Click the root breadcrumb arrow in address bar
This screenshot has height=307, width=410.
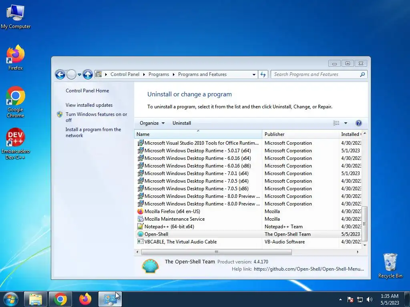click(x=106, y=74)
